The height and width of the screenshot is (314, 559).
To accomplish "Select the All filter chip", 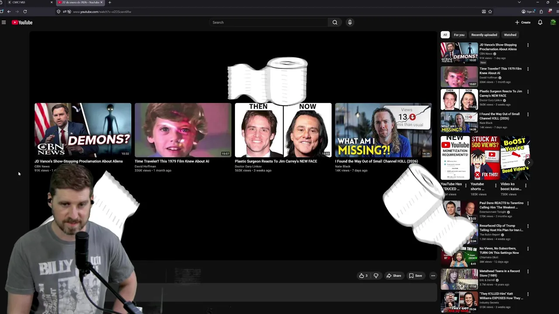I will coord(445,35).
